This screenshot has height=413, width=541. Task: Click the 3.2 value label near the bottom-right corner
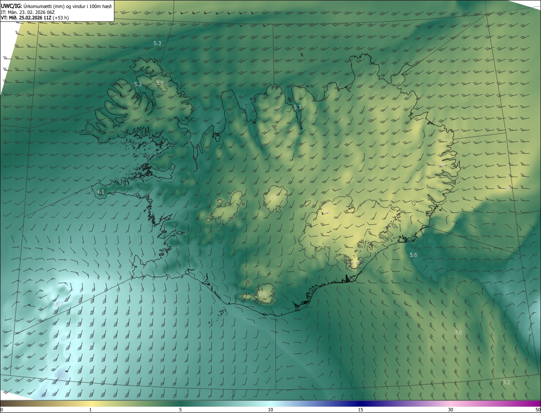tap(506, 382)
